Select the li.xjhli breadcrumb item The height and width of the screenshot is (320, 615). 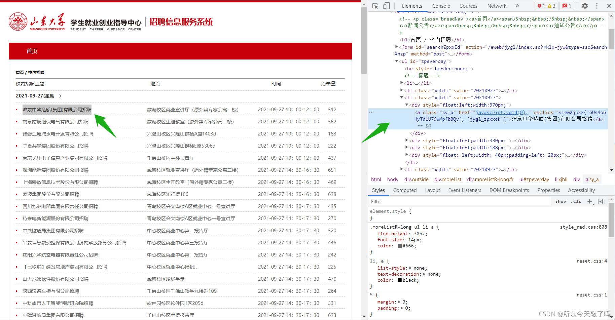(561, 179)
